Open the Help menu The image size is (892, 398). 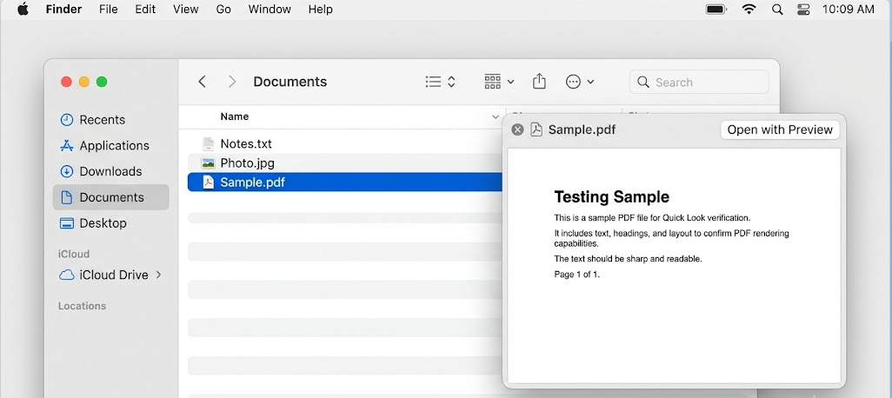point(320,9)
